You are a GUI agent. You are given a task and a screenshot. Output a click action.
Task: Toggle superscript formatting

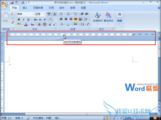tap(45, 19)
